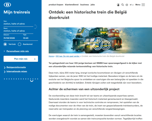Image resolution: width=152 pixels, height=121 pixels.
Task: Click the Datum field 31/08/2026
Action: [9, 38]
